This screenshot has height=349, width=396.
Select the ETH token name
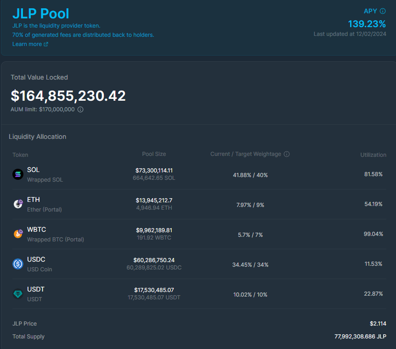34,200
